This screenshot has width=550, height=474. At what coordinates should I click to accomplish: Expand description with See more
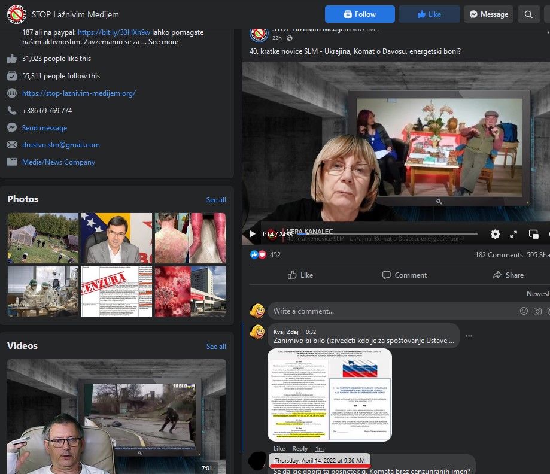coord(163,42)
